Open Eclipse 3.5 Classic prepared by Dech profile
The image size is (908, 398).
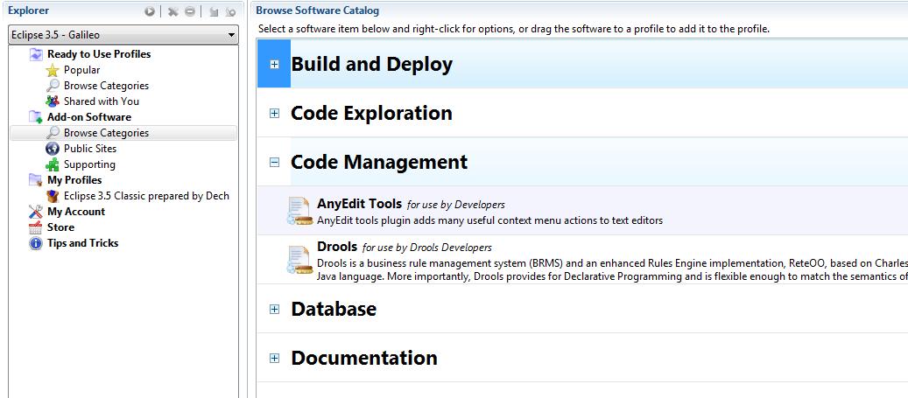point(146,196)
